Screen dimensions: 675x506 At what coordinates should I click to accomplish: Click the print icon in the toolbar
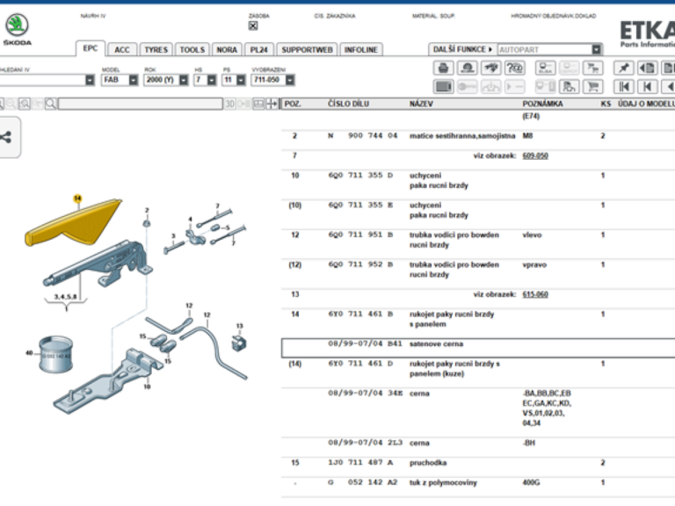coord(444,68)
